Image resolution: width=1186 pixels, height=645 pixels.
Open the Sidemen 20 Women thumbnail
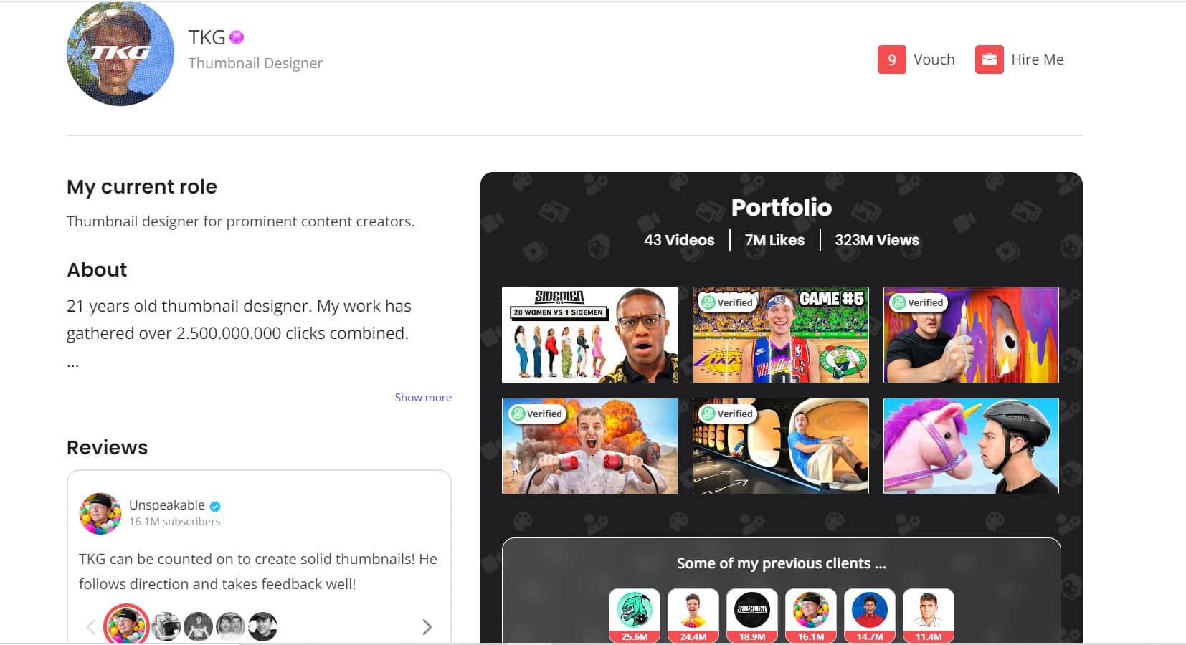[590, 335]
